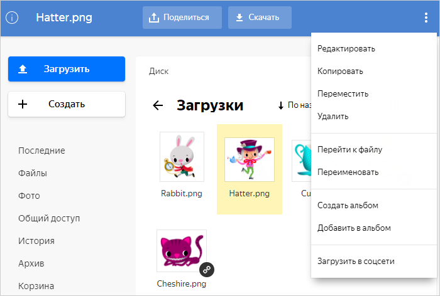Click the Загрузки folder heading
This screenshot has height=296, width=440.
pyautogui.click(x=210, y=105)
